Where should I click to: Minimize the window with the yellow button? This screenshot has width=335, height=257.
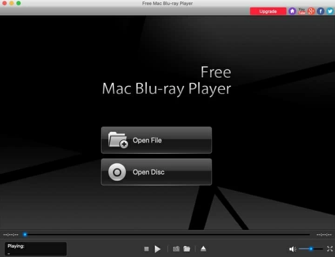click(x=12, y=3)
